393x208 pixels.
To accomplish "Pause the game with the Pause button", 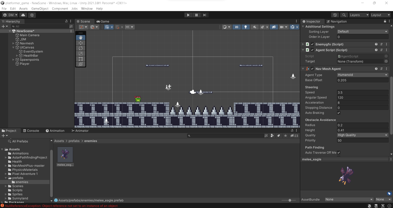I will 196,15.
